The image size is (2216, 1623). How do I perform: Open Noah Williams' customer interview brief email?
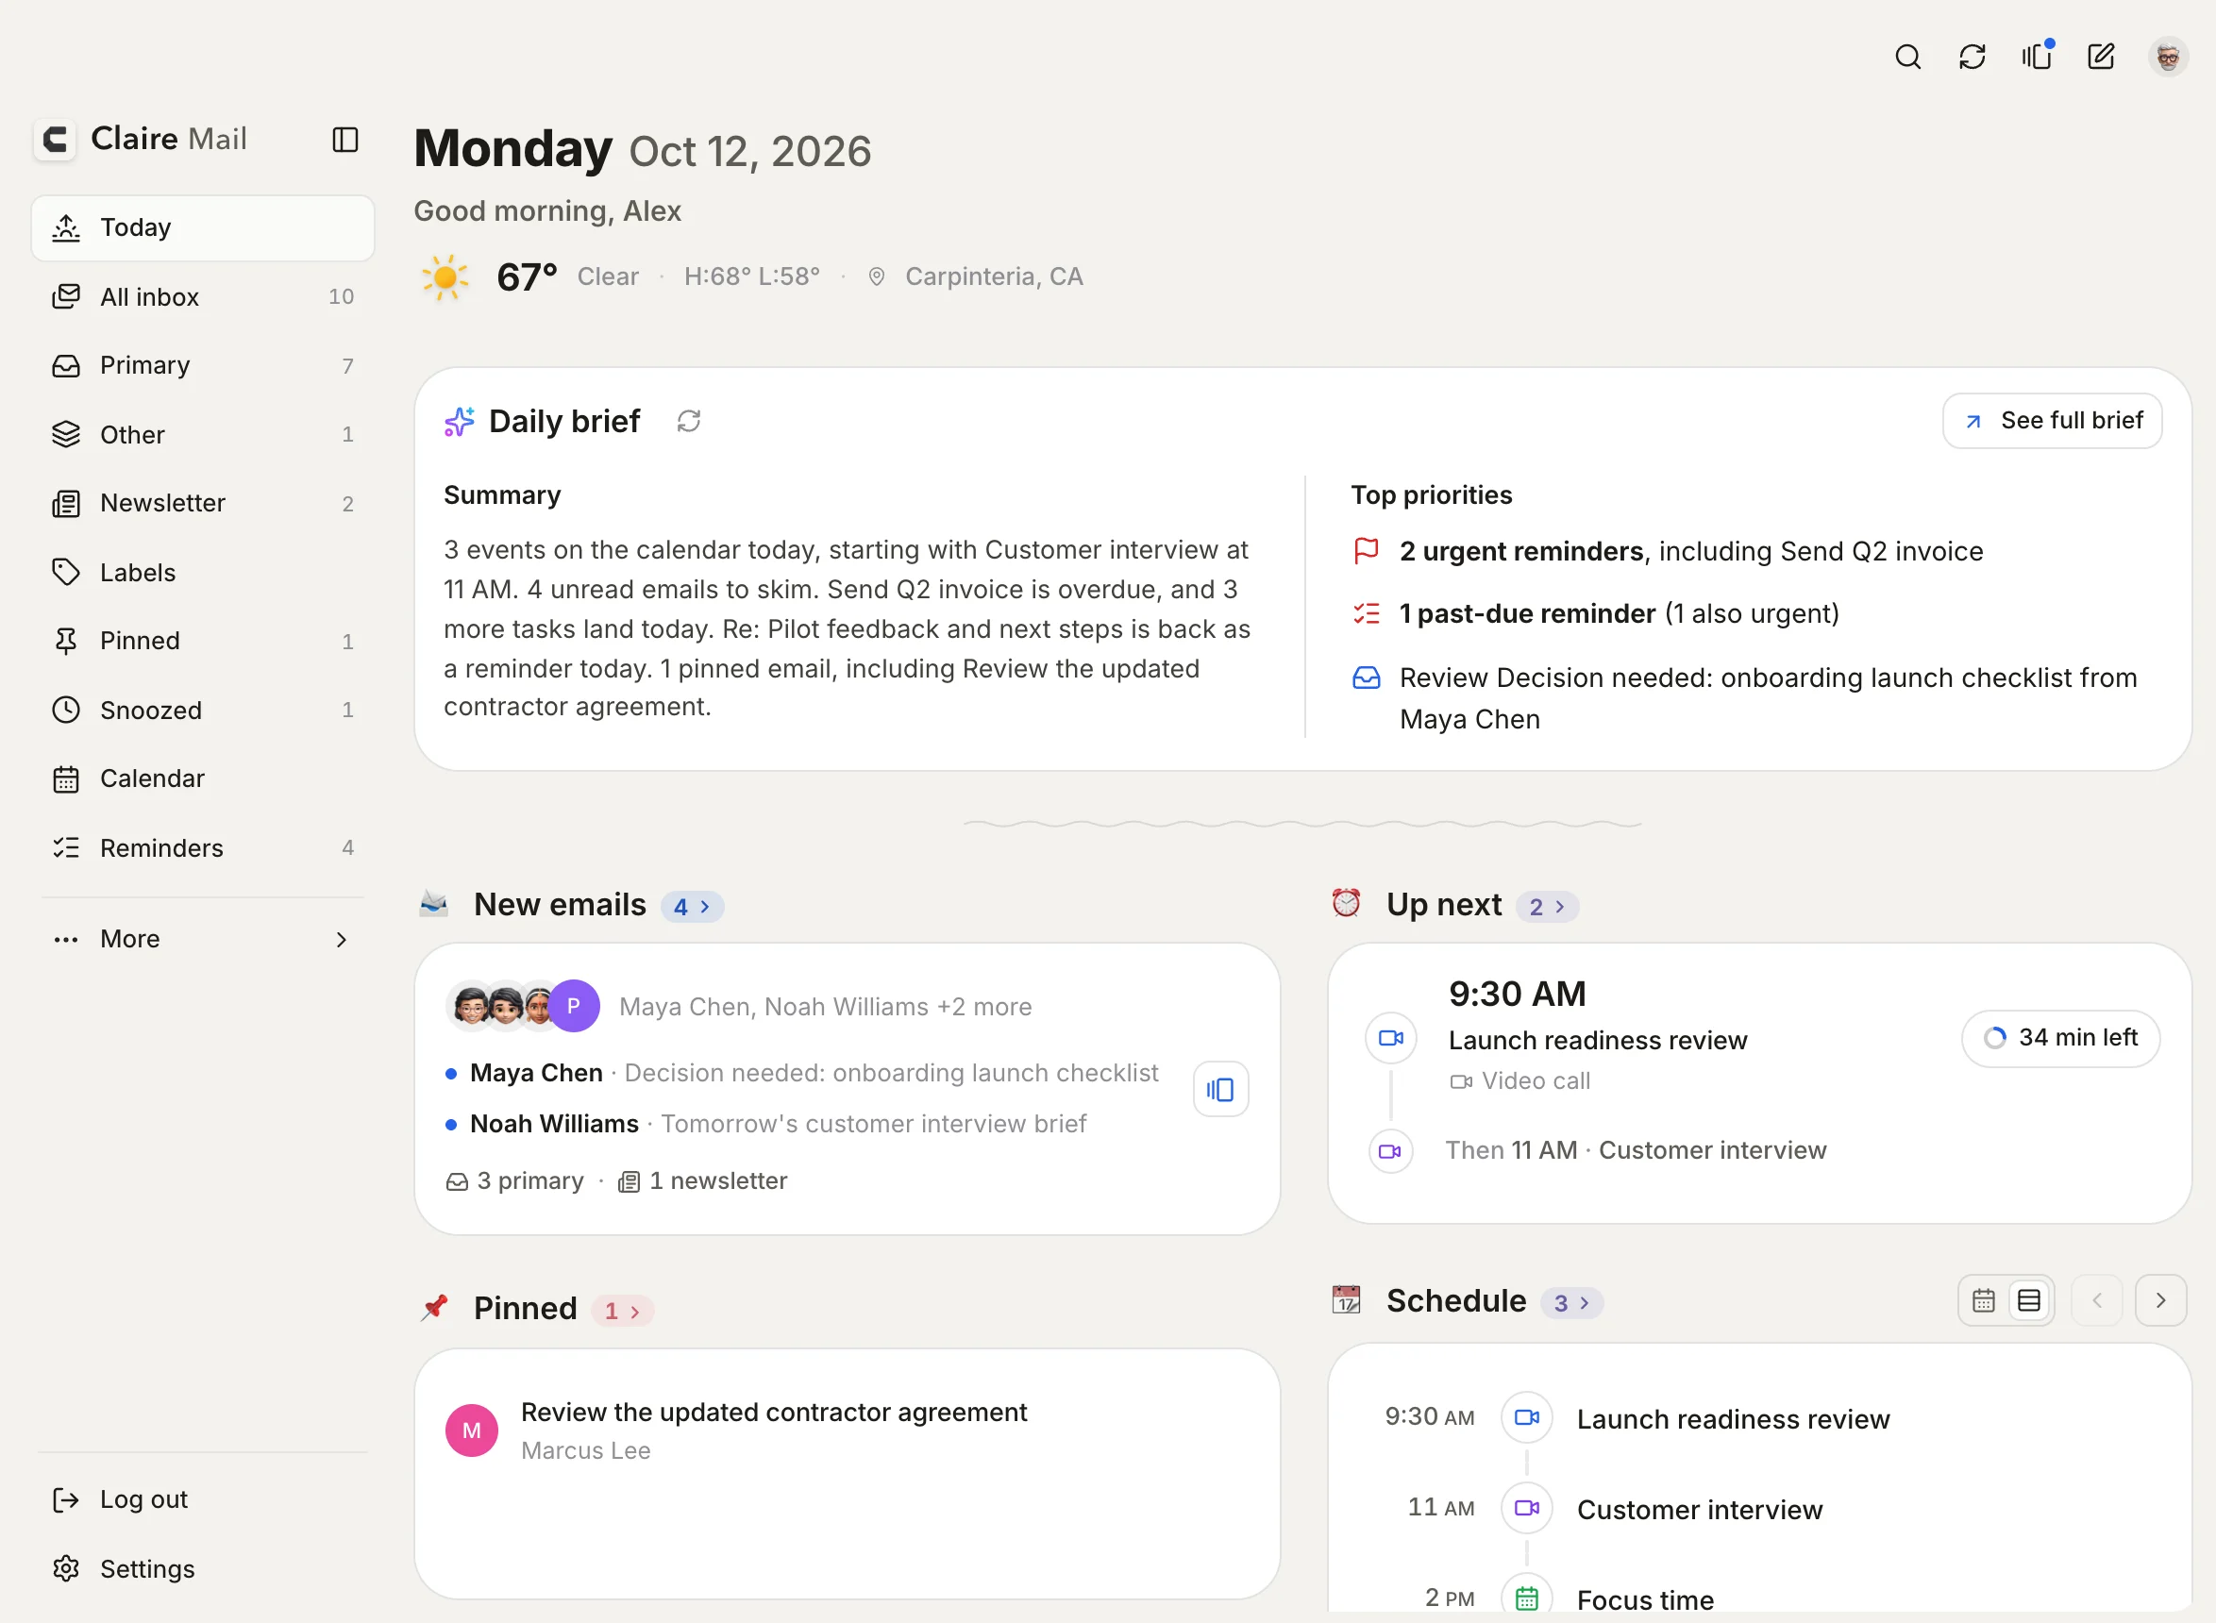[x=766, y=1123]
